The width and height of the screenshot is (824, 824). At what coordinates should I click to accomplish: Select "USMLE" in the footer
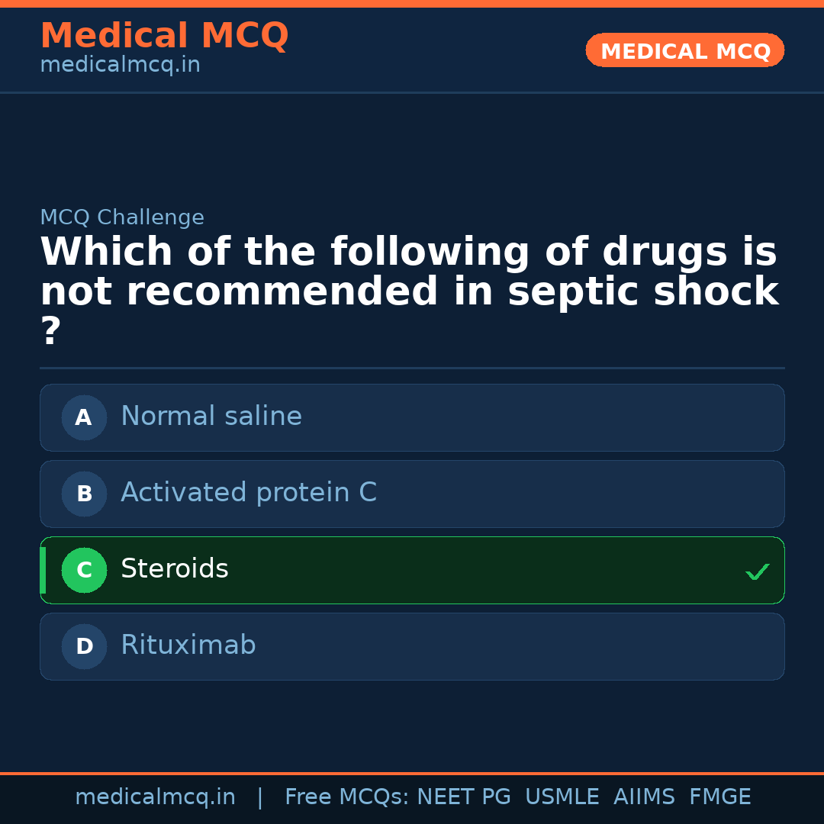point(562,797)
